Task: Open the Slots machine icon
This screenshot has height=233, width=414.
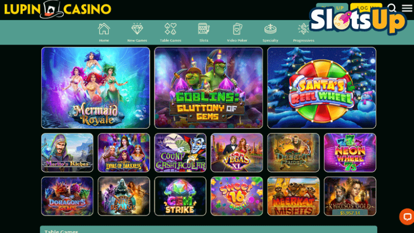Action: point(204,29)
